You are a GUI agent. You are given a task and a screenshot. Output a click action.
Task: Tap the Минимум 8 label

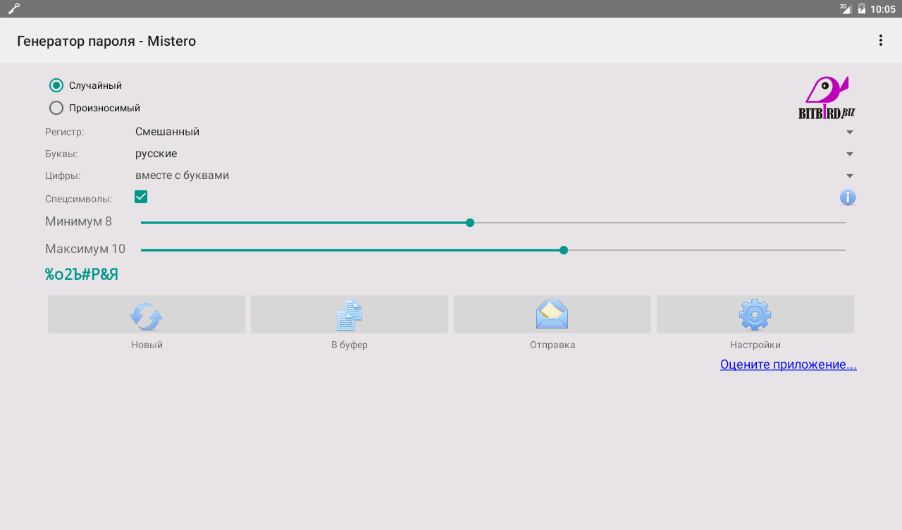pos(78,221)
